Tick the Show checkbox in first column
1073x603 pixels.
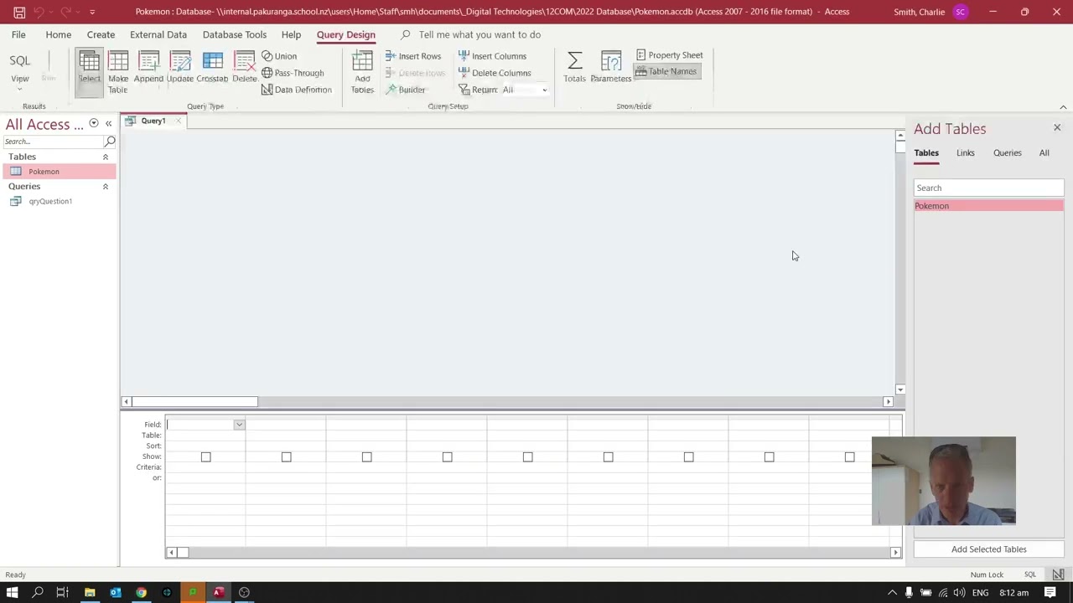tap(205, 456)
